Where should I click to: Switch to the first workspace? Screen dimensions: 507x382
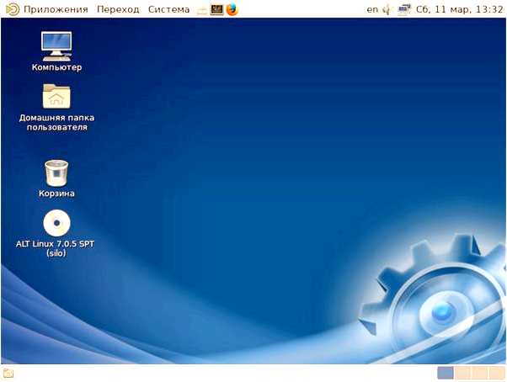446,373
